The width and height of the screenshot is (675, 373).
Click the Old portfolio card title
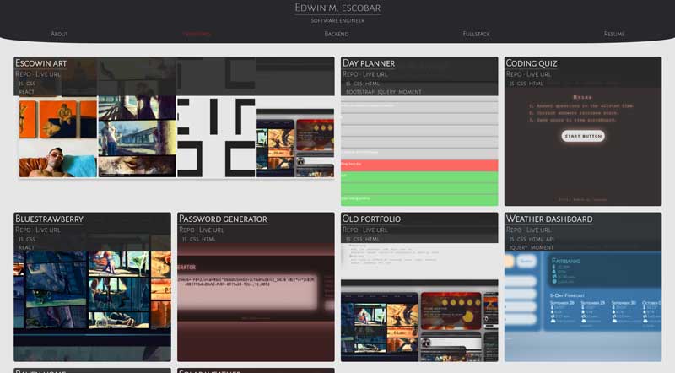371,219
